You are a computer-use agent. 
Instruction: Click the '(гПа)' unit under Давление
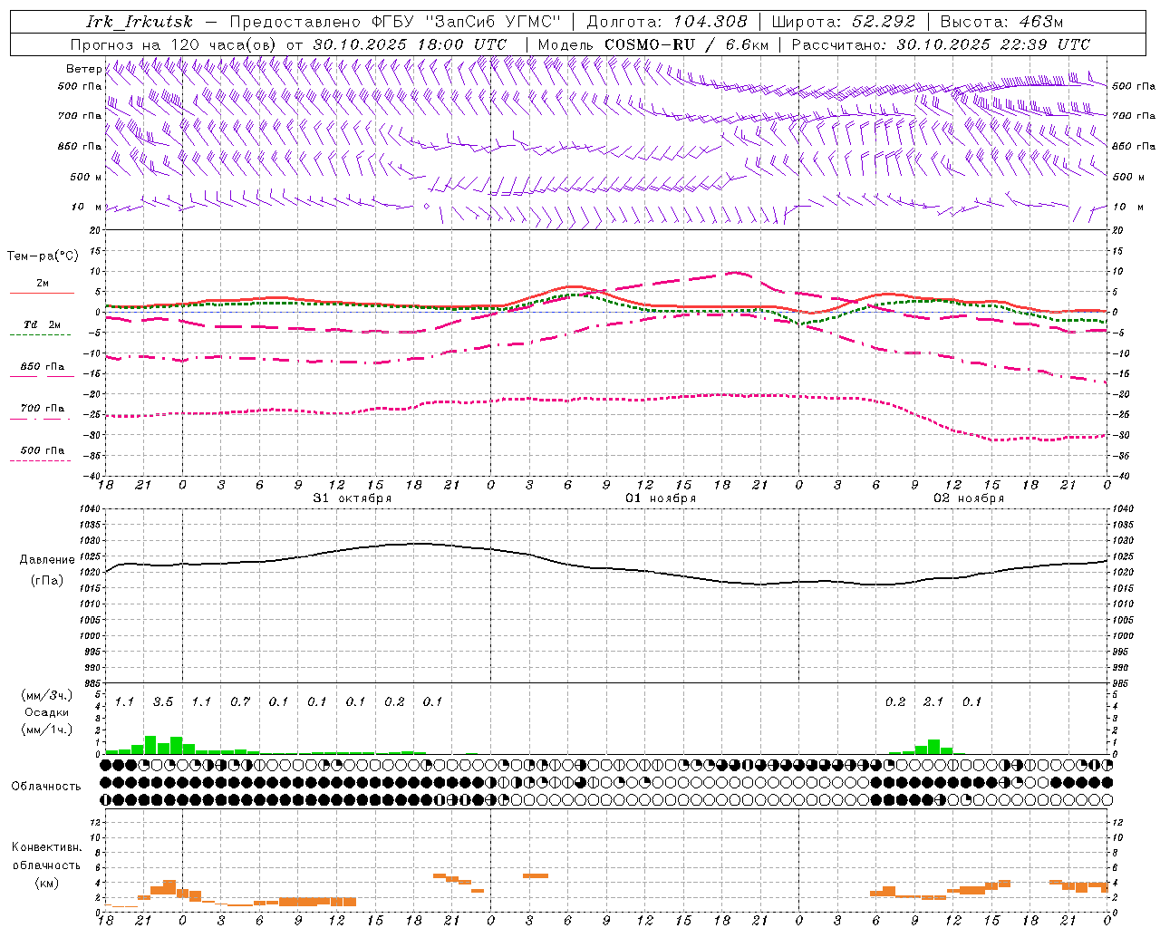47,581
